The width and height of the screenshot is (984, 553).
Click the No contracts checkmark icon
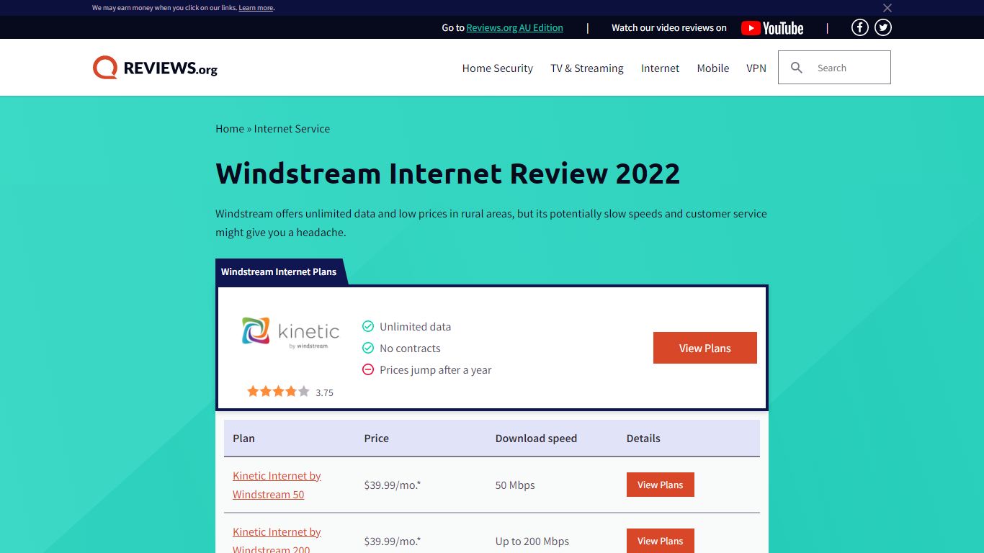coord(368,348)
